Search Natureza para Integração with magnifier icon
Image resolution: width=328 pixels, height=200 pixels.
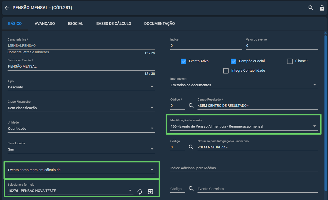[191, 147]
